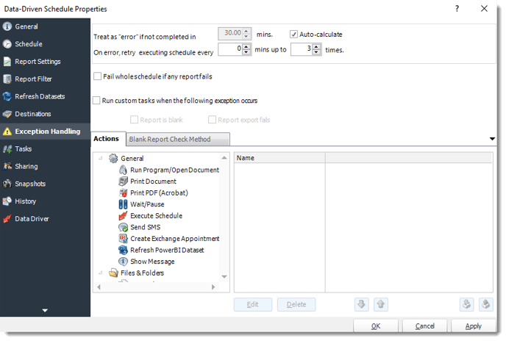This screenshot has width=506, height=341.
Task: Click the Edit button
Action: point(253,304)
